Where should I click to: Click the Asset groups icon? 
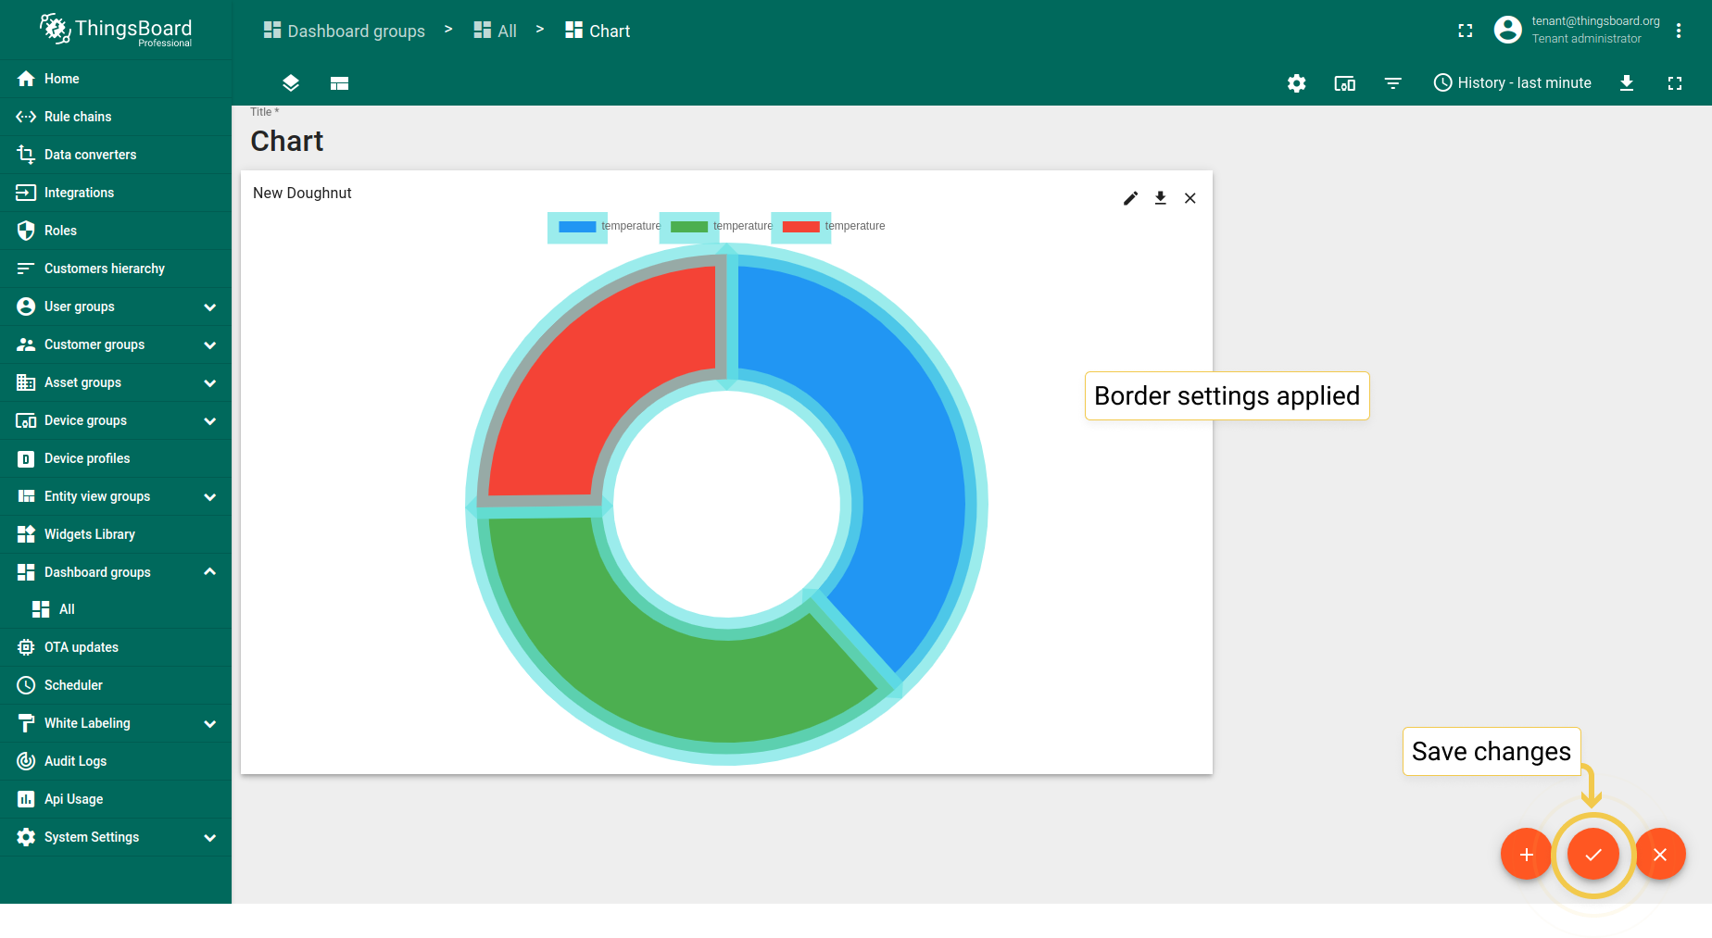(26, 382)
